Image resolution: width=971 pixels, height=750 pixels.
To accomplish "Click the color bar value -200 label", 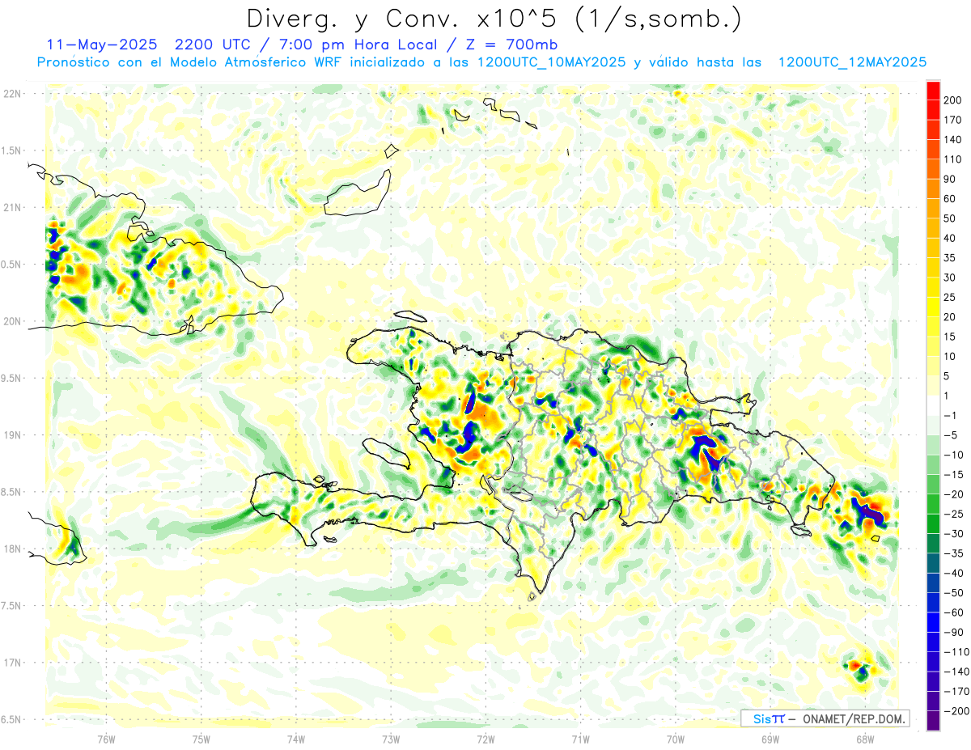I will tap(957, 710).
